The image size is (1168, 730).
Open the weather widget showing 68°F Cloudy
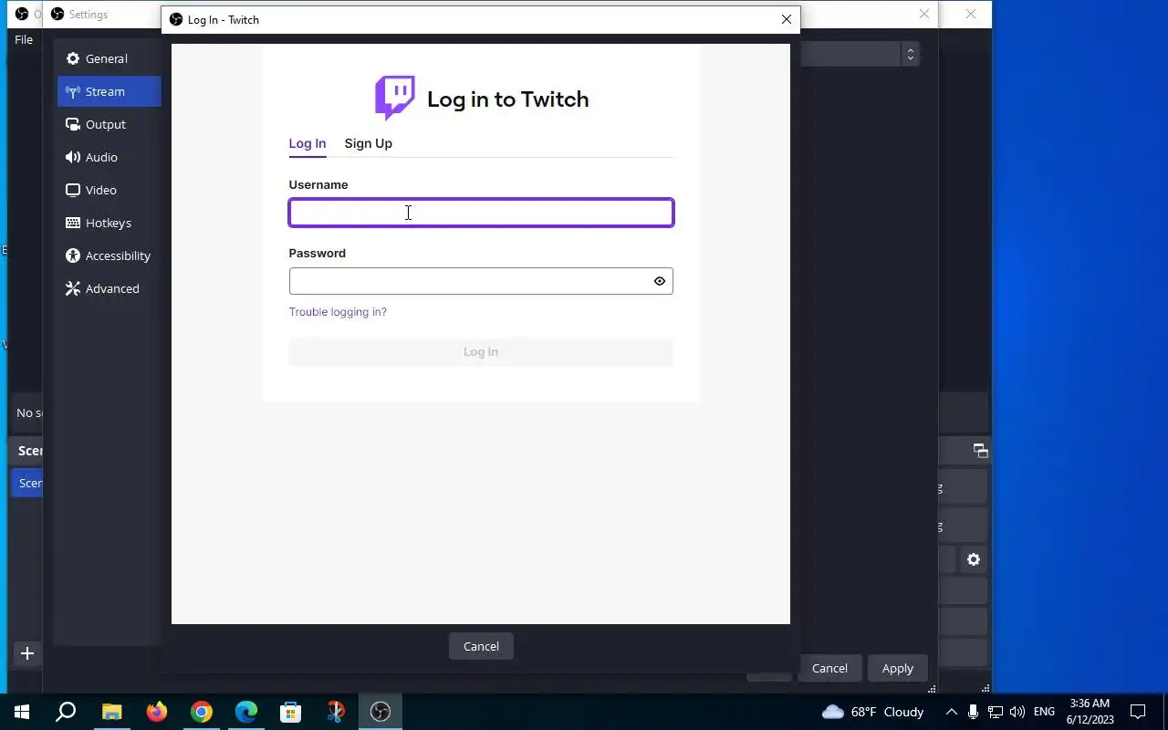click(x=873, y=712)
